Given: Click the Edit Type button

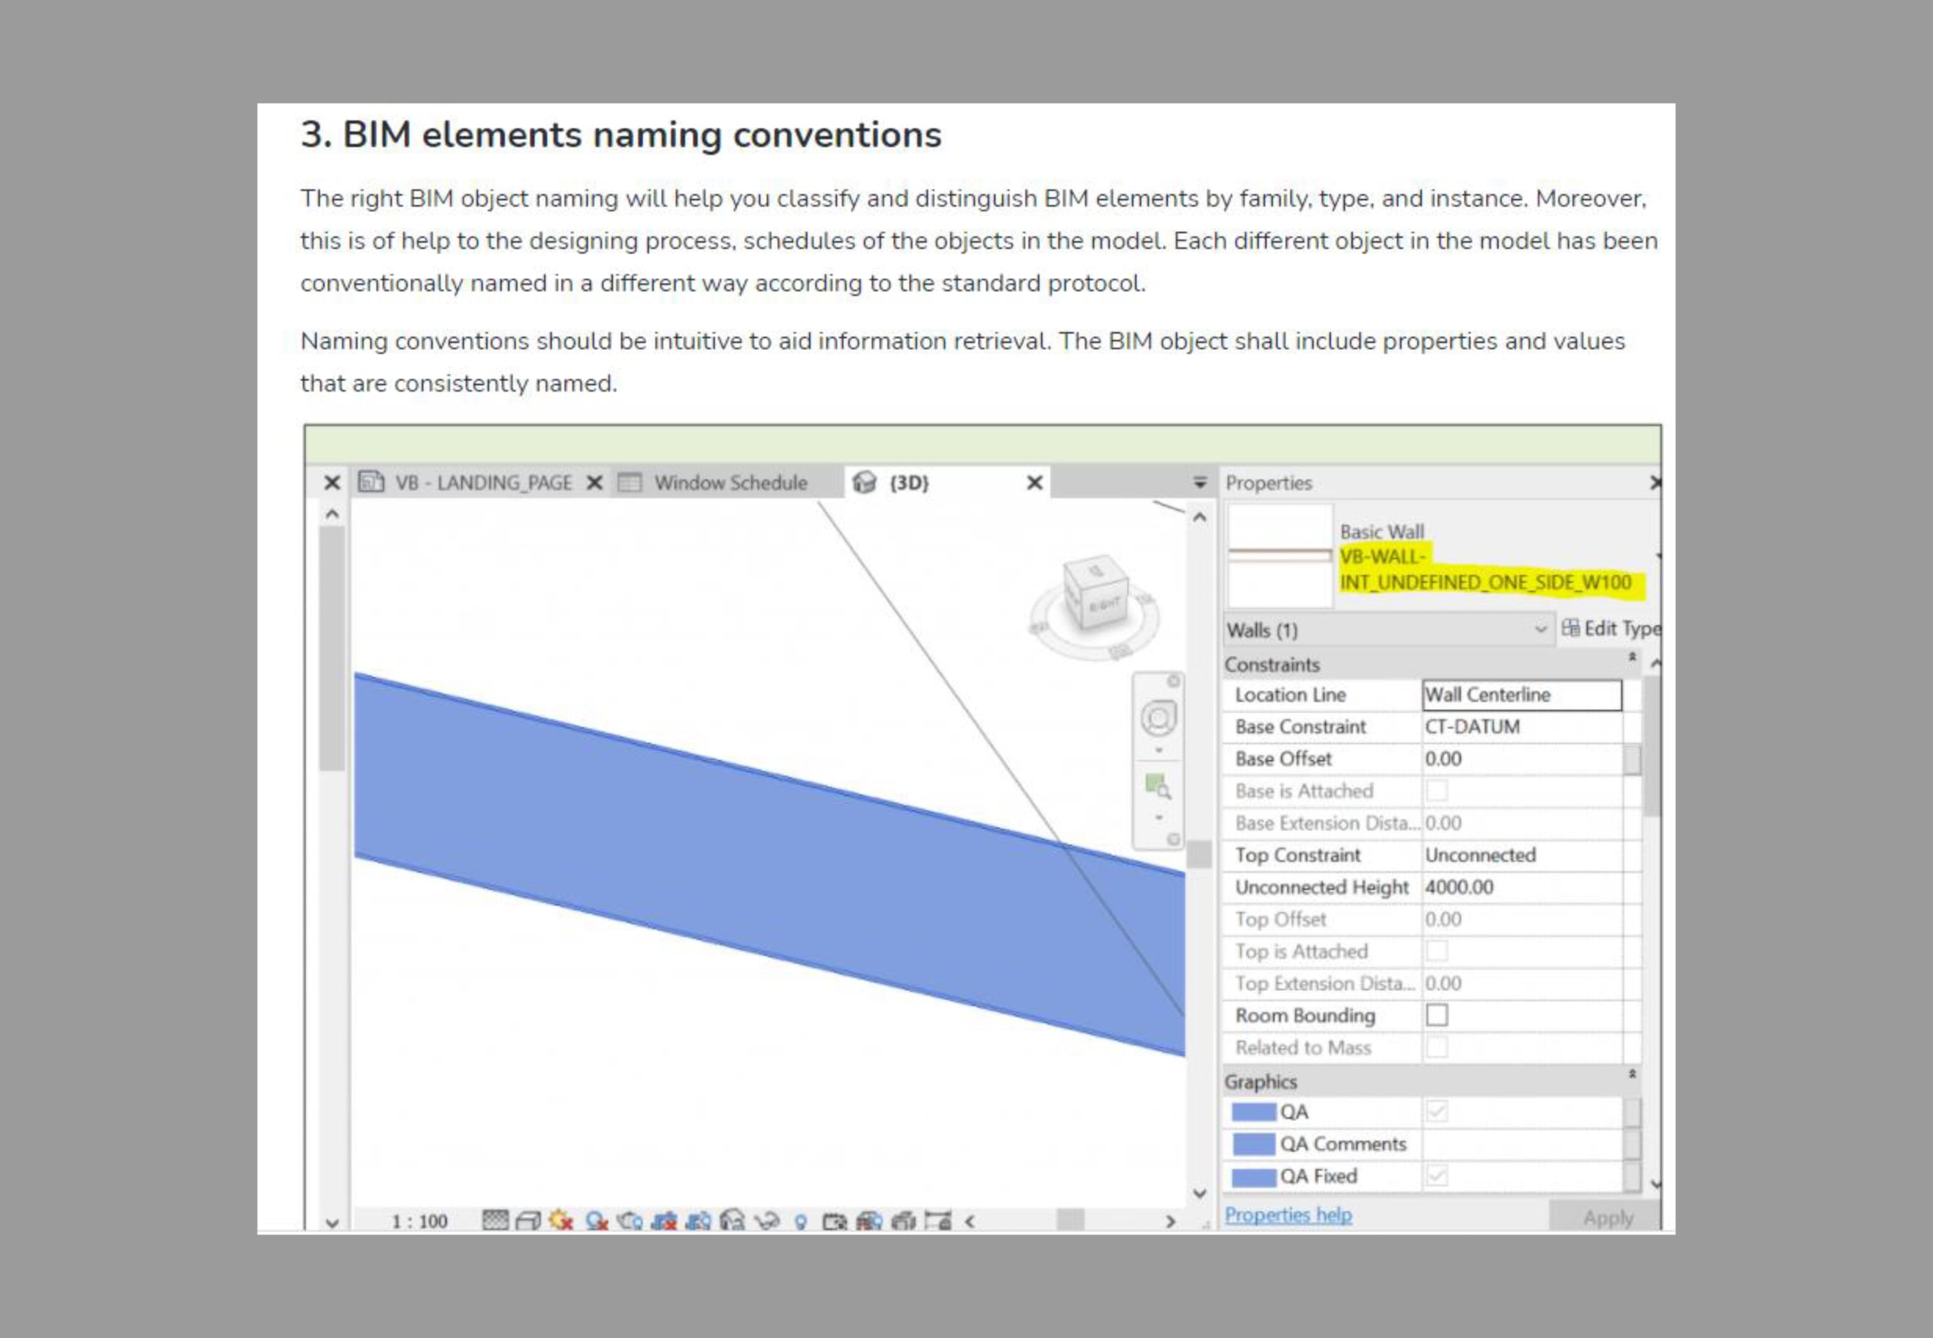Looking at the screenshot, I should click(1610, 629).
